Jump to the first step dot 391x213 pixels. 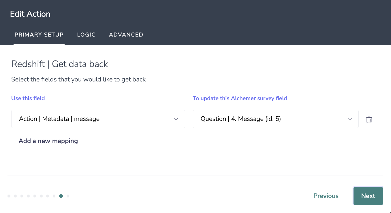9,196
